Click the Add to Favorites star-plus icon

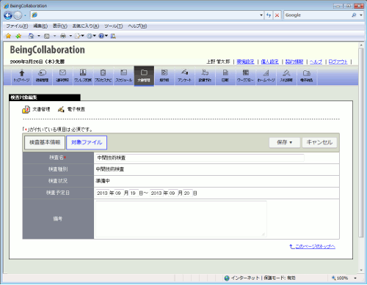(18, 36)
